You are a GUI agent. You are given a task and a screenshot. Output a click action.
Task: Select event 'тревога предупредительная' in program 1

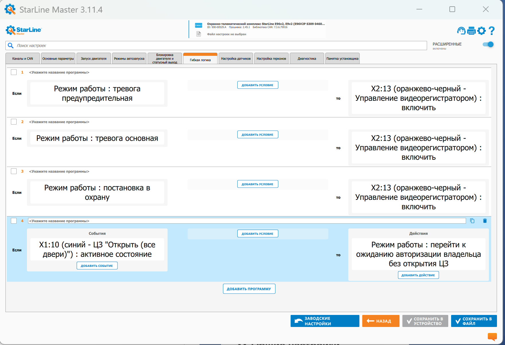tap(97, 93)
